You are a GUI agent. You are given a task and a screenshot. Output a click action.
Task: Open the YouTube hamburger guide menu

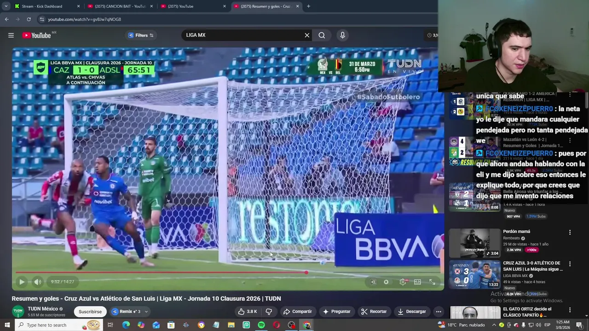11,35
